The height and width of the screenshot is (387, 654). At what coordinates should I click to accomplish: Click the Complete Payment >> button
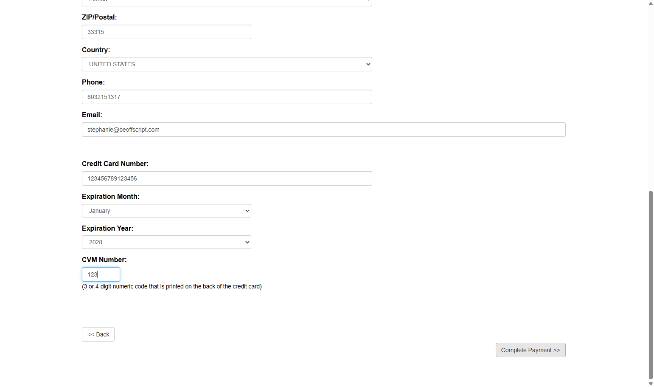click(530, 350)
